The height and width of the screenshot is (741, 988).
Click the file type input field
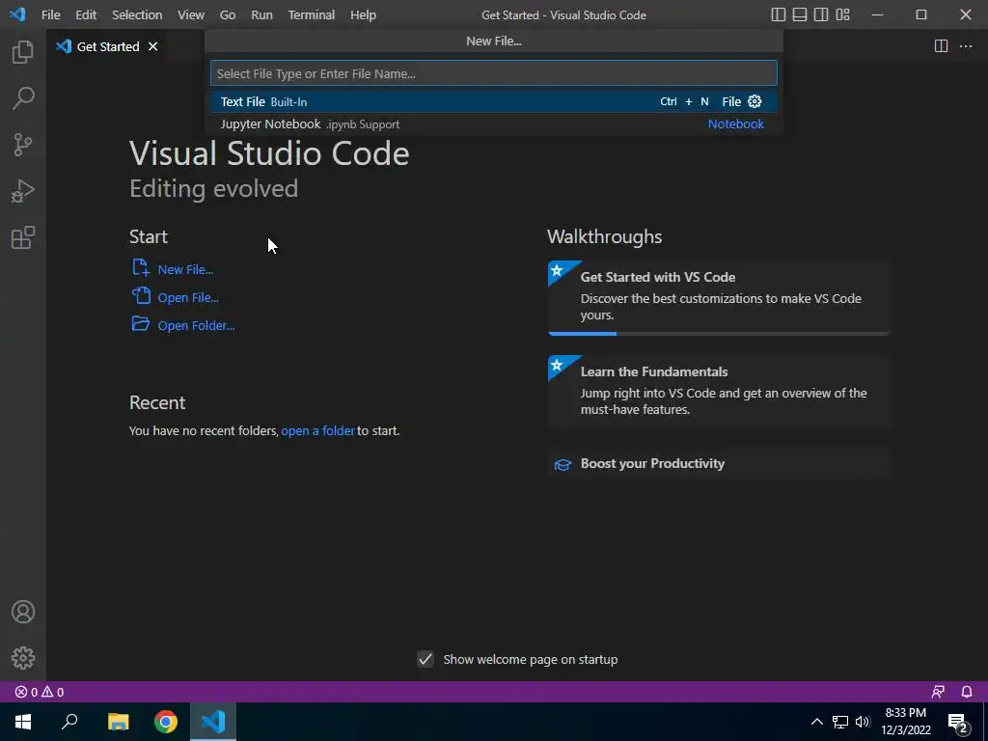[x=493, y=73]
